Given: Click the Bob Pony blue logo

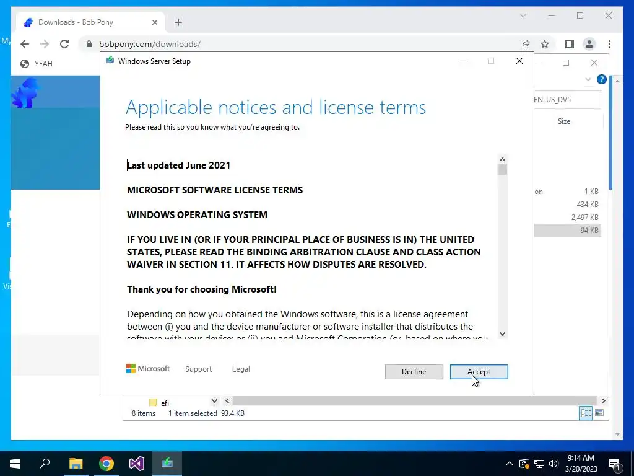Looking at the screenshot, I should point(26,93).
